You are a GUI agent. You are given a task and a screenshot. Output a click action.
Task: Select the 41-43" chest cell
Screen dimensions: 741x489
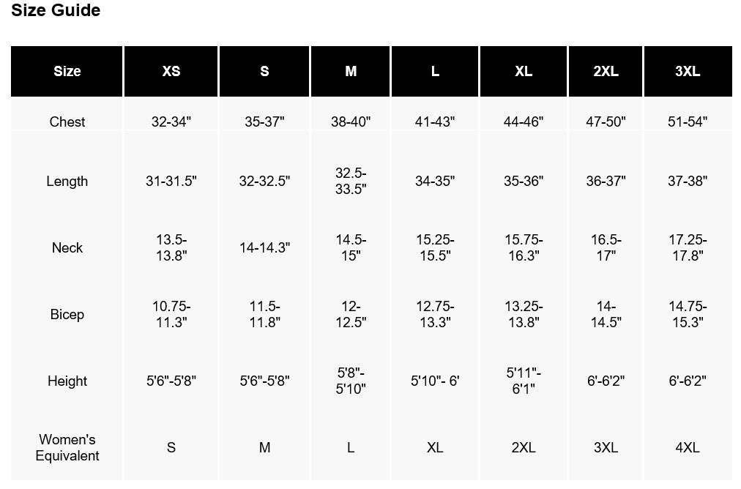[435, 122]
